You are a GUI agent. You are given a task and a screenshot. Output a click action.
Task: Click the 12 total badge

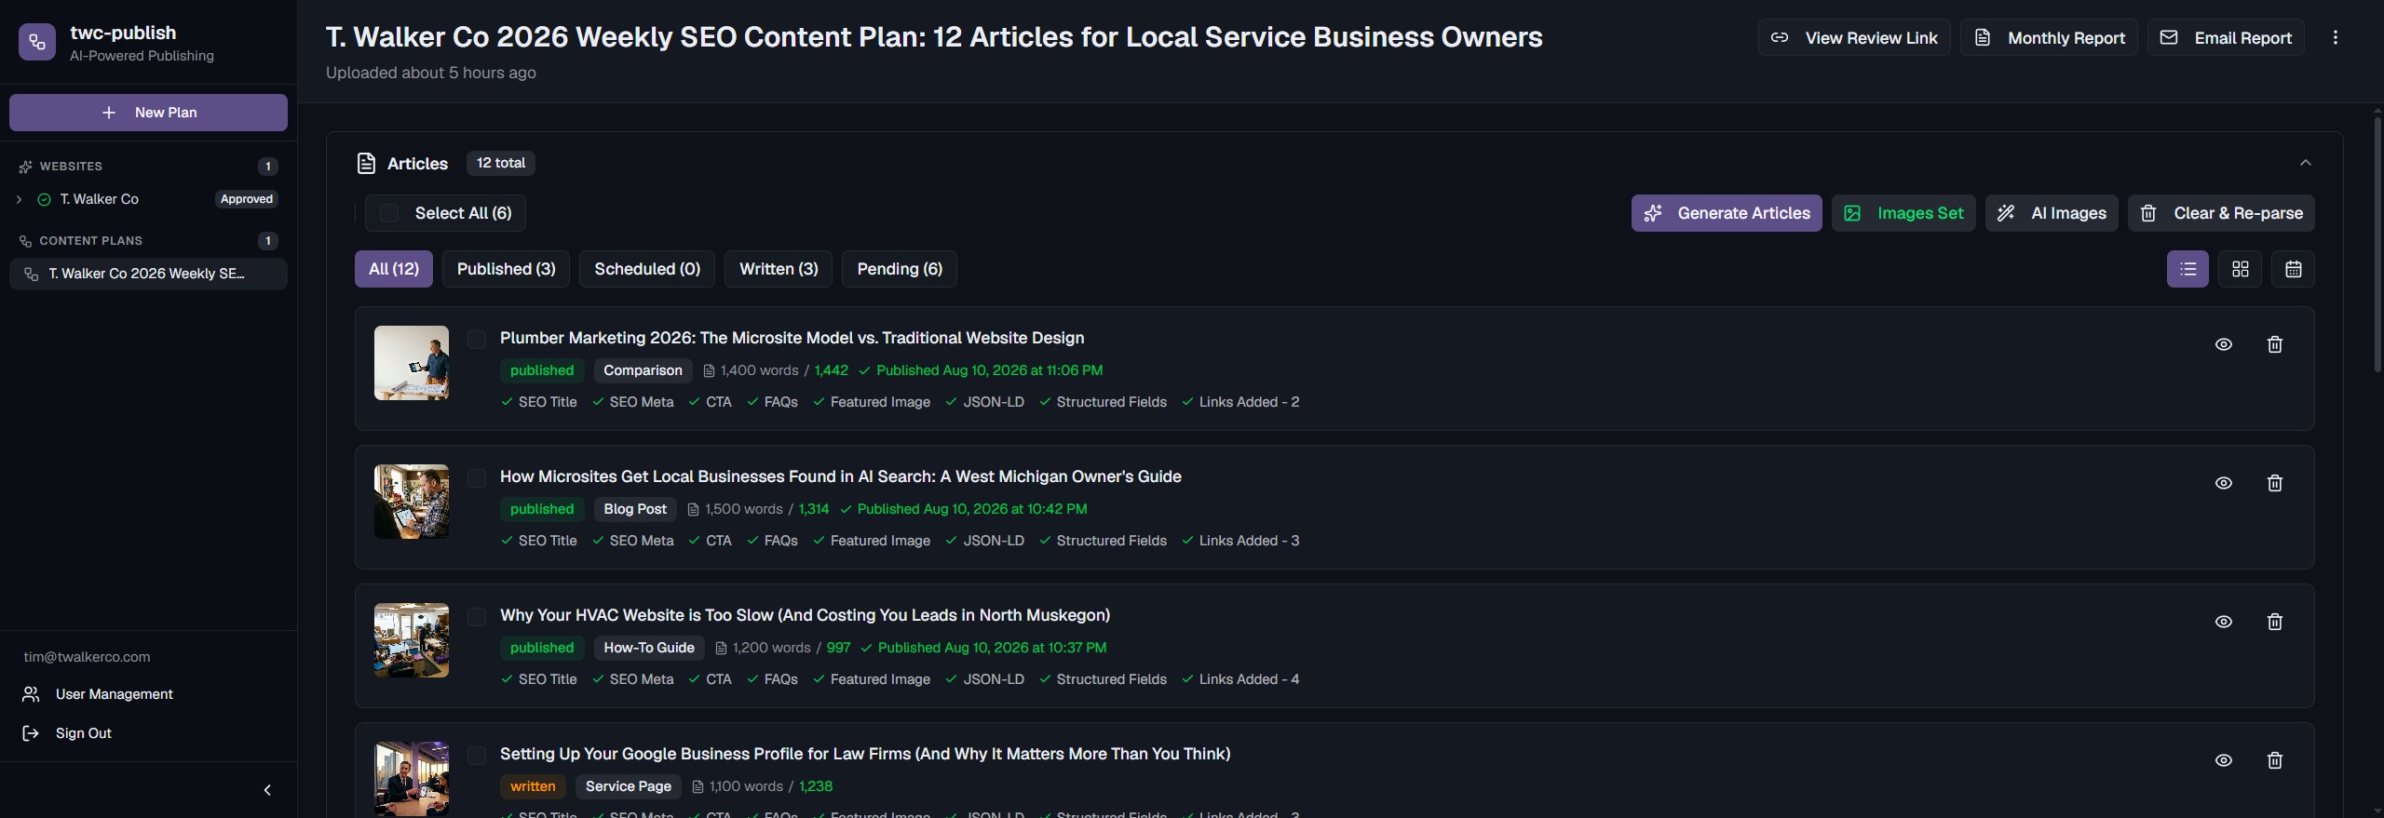click(501, 163)
